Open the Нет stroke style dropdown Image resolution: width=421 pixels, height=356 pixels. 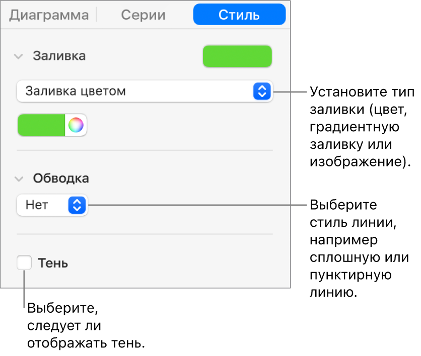pos(52,205)
